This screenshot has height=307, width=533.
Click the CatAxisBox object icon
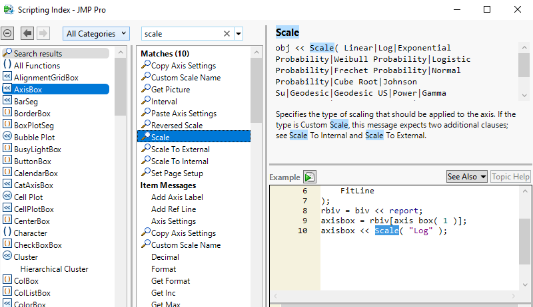pyautogui.click(x=7, y=184)
